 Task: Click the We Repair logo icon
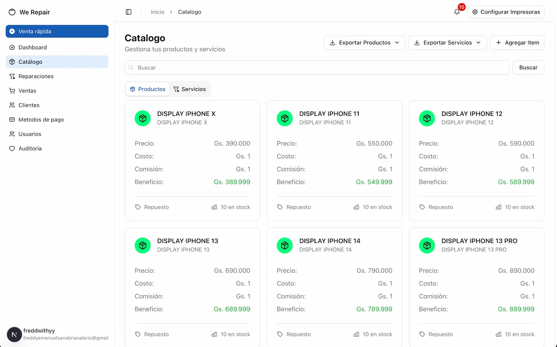12,12
